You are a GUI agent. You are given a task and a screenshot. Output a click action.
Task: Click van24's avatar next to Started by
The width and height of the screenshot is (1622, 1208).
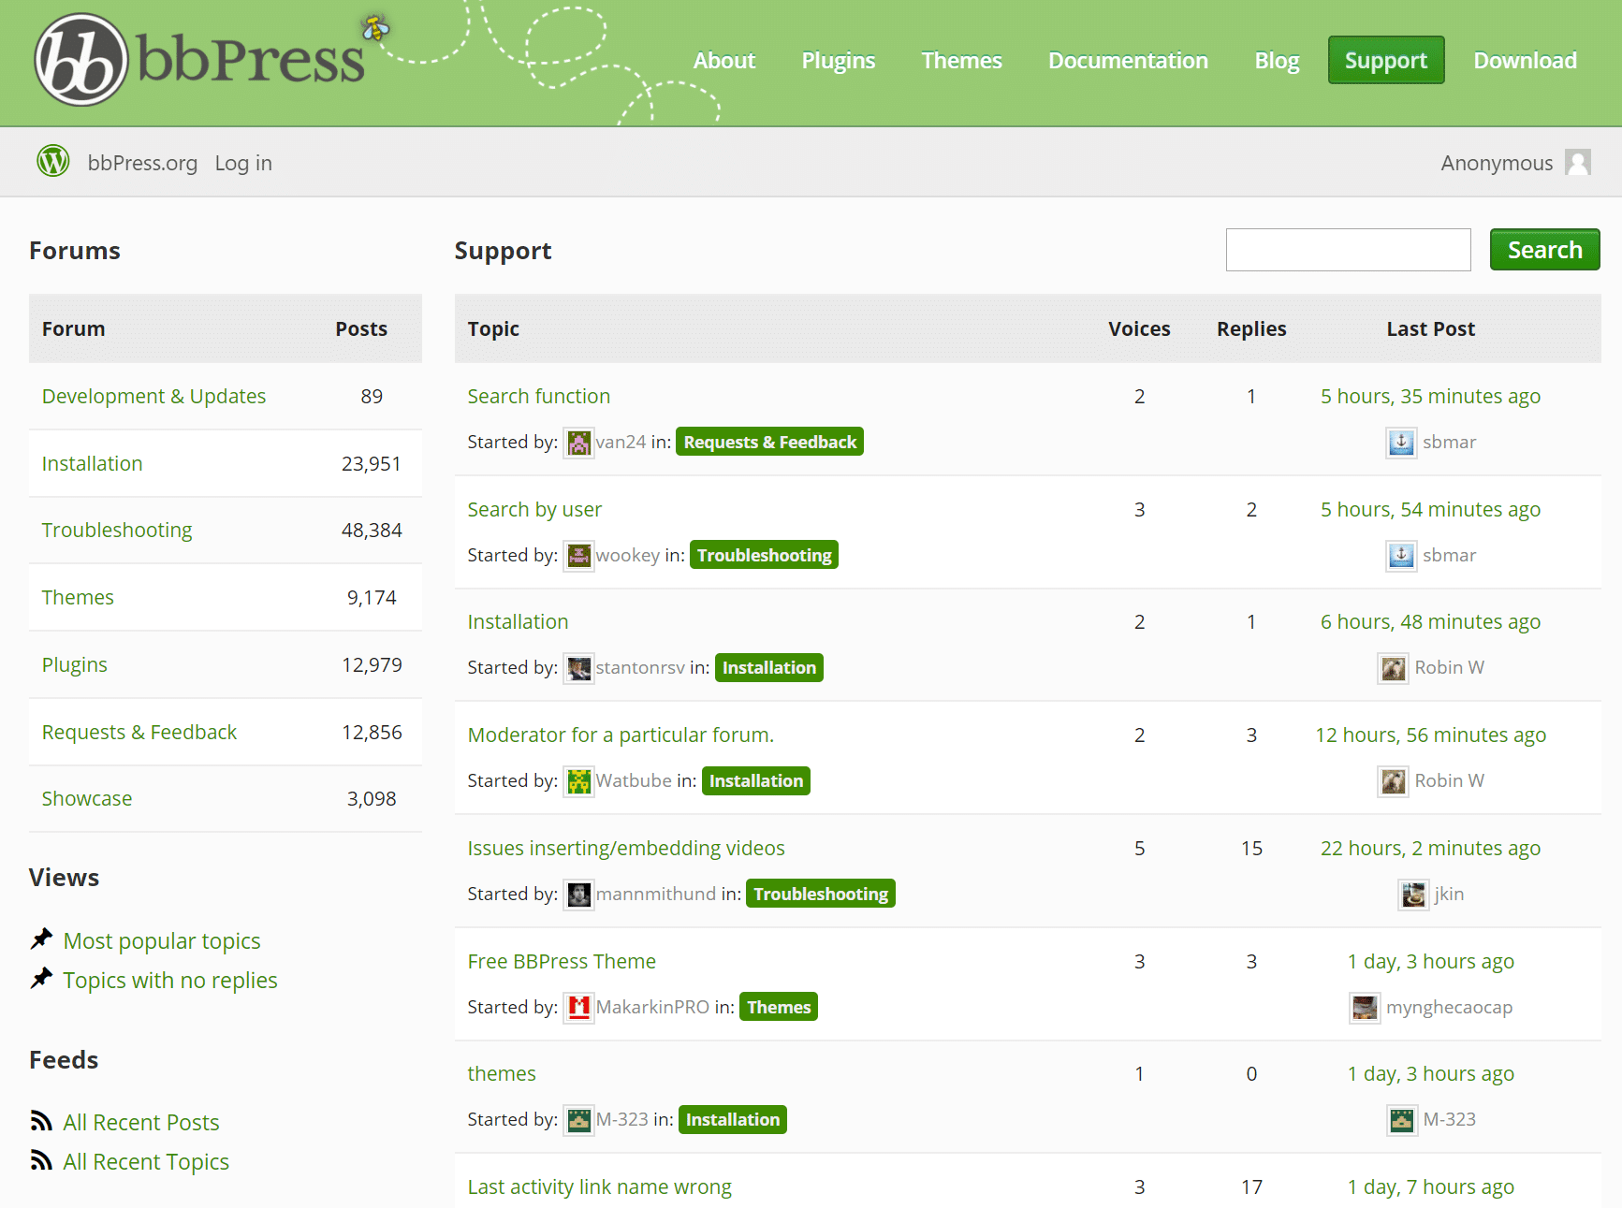pyautogui.click(x=578, y=442)
